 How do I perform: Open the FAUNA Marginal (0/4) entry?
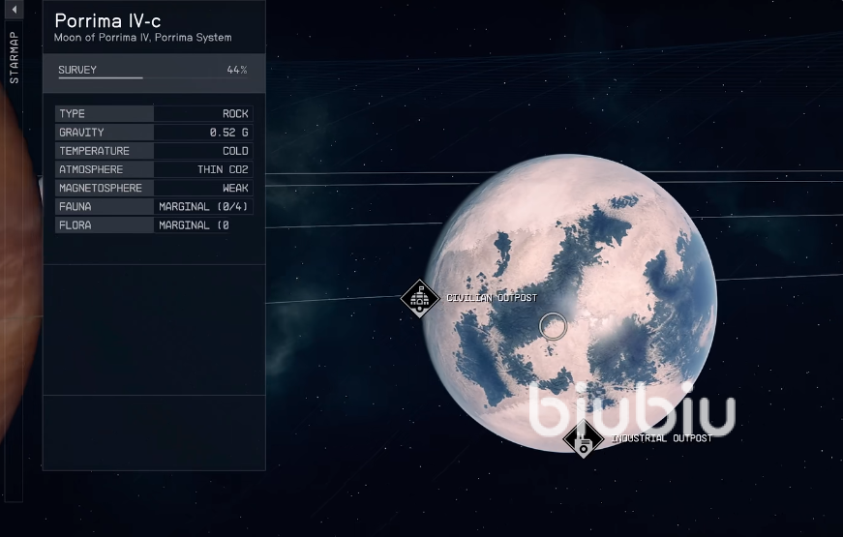(153, 206)
